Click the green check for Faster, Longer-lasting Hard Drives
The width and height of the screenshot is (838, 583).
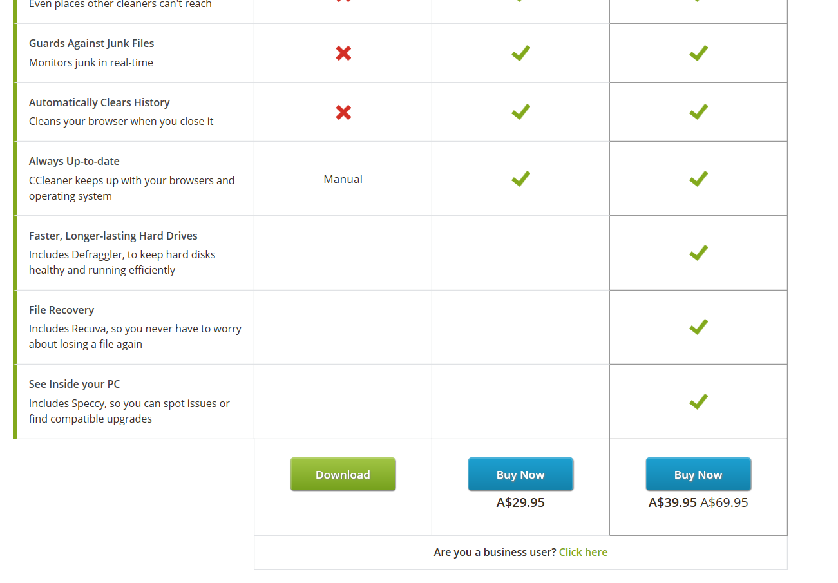tap(698, 253)
